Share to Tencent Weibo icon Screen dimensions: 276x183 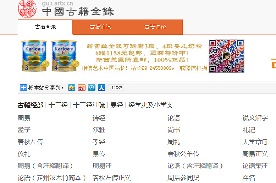tap(91, 88)
